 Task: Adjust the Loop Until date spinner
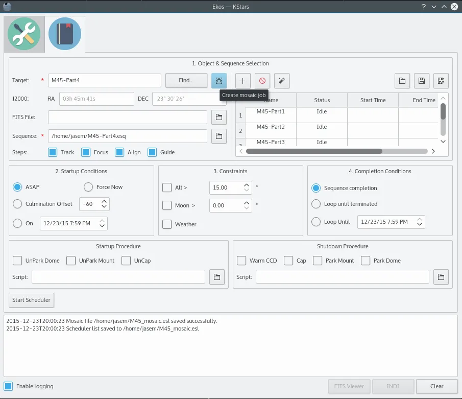pos(420,222)
